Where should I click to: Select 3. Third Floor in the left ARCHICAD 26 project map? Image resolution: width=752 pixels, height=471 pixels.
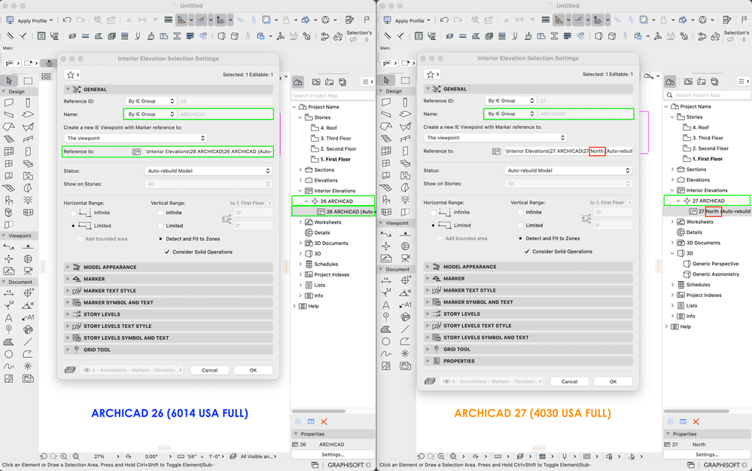[x=335, y=138]
